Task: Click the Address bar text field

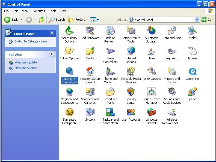Action: point(164,20)
